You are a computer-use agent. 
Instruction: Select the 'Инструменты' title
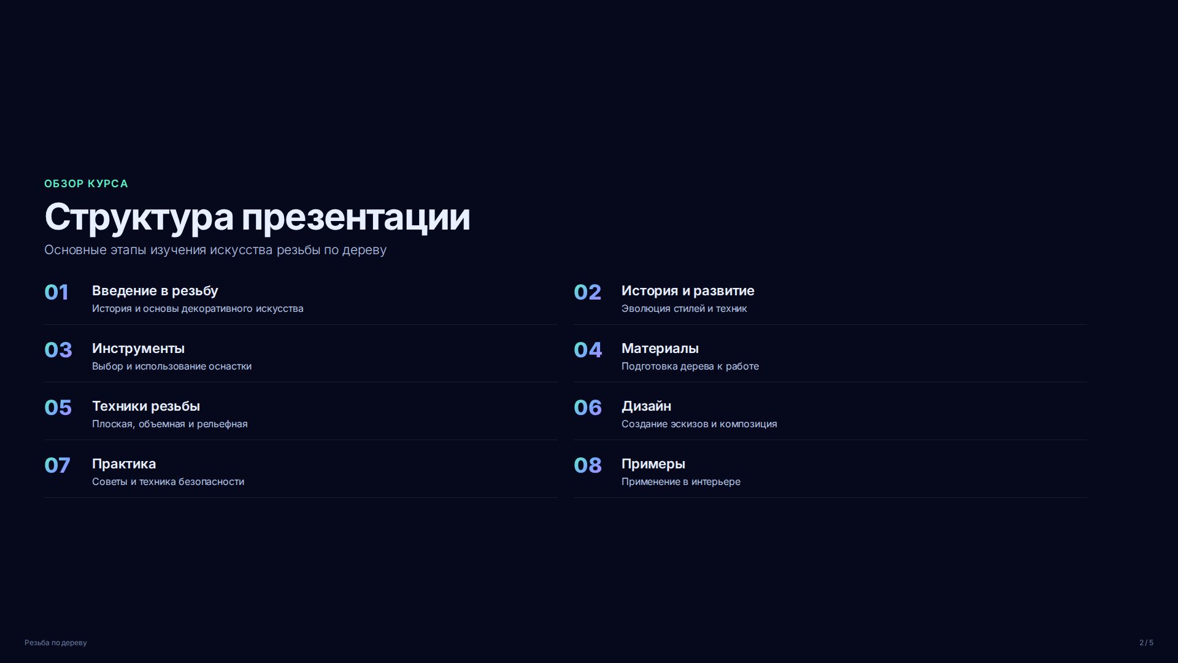(x=138, y=349)
